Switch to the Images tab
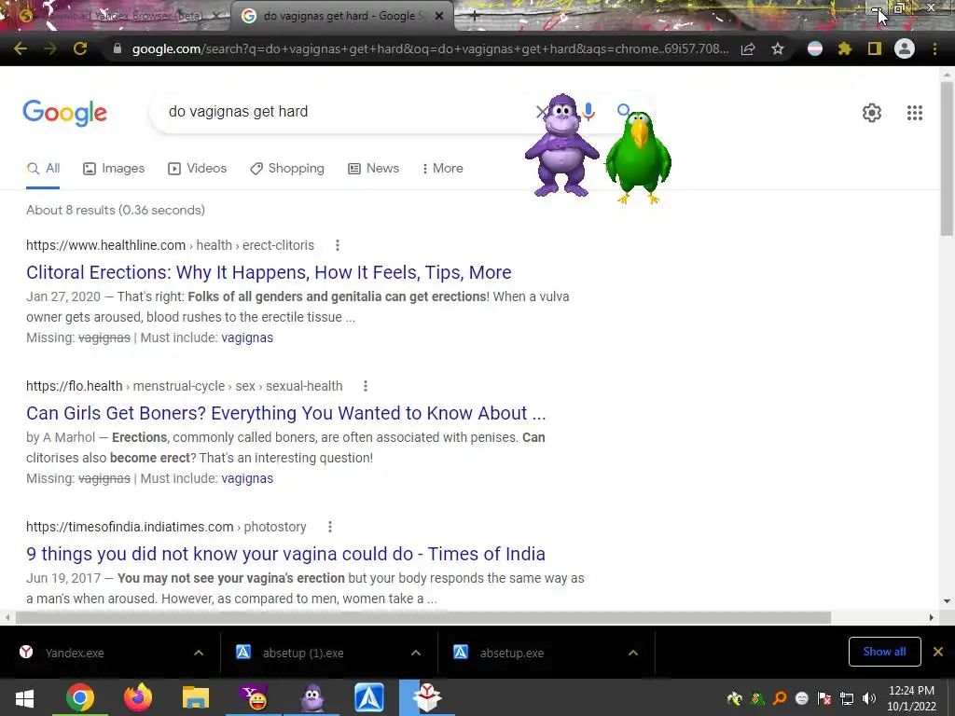 114,169
